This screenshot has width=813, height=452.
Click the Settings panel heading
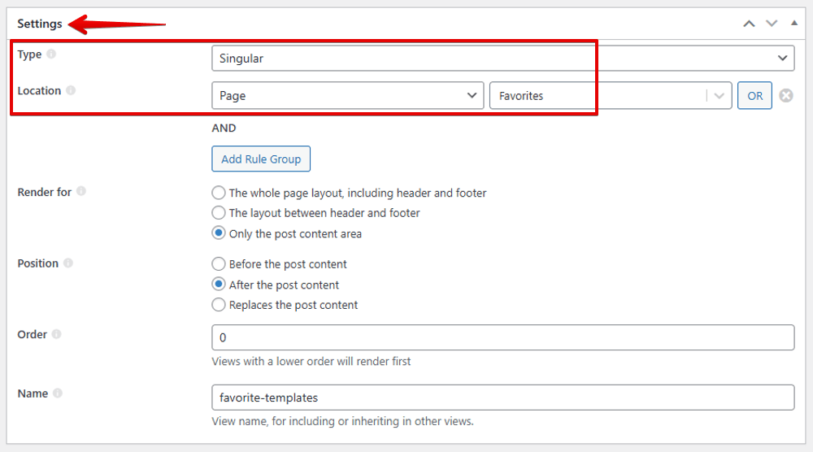click(39, 24)
